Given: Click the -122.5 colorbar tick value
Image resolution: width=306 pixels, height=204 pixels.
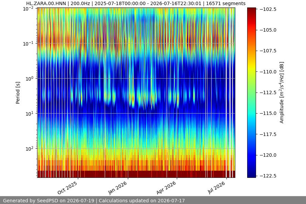Looking at the screenshot, I should coord(268,176).
